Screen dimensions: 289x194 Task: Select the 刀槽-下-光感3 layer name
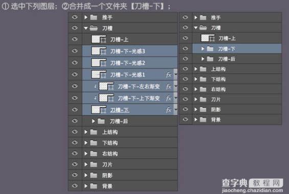(x=127, y=51)
